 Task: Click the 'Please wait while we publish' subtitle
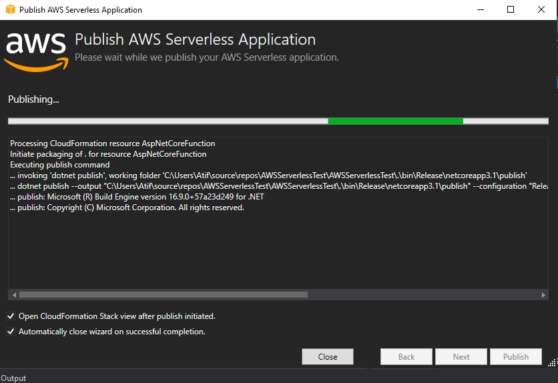(207, 57)
